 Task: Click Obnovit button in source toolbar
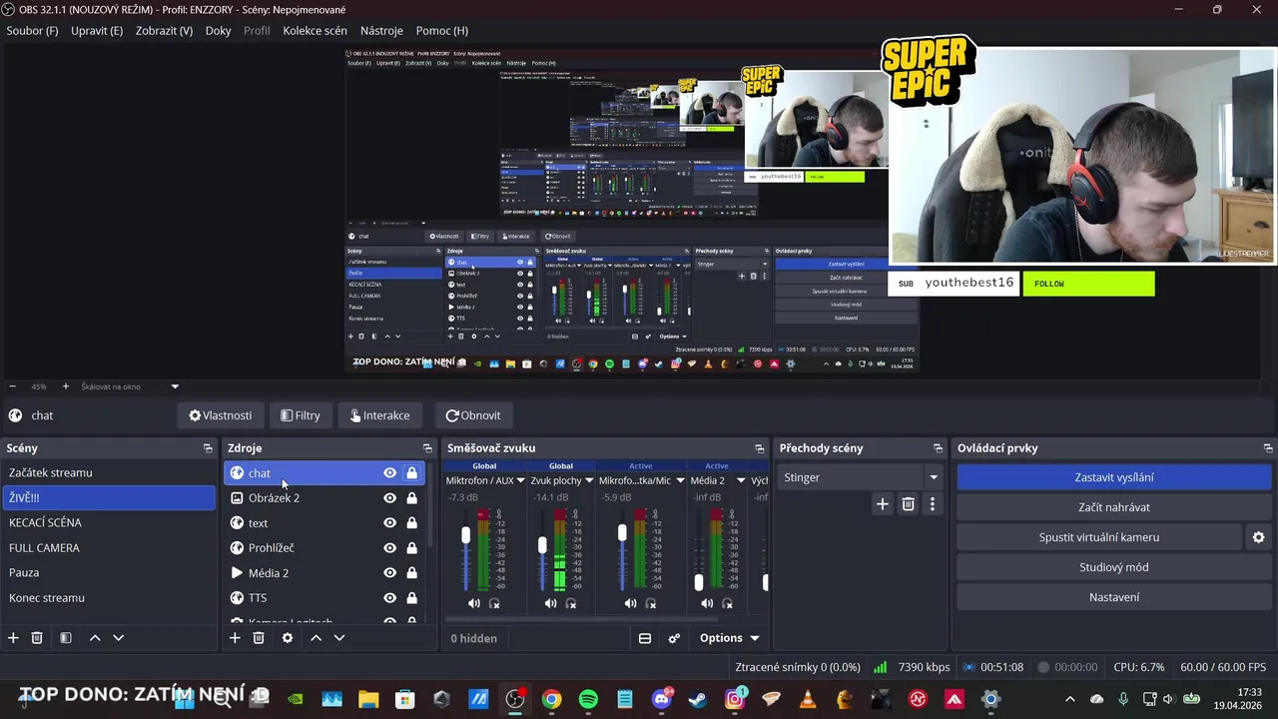pos(473,415)
